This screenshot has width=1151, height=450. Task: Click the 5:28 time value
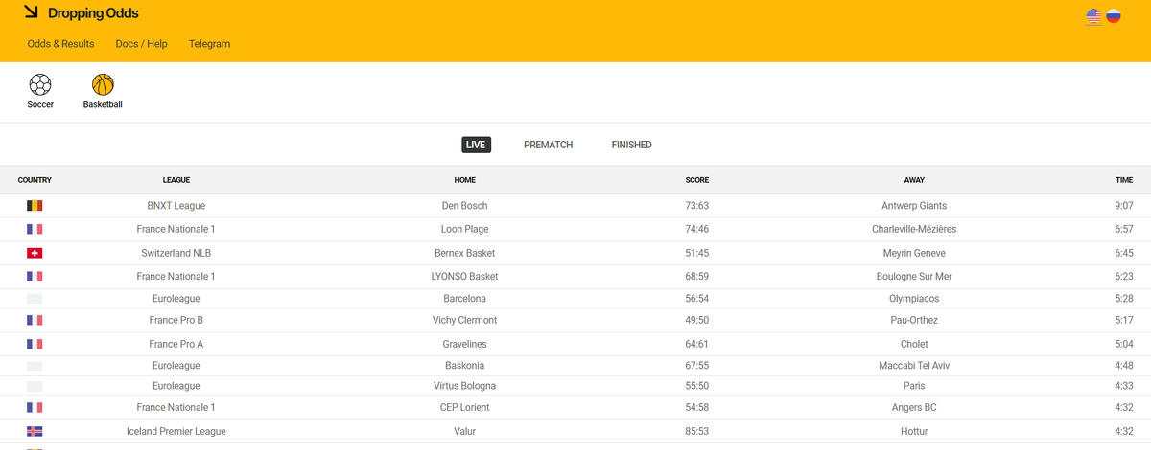pos(1124,299)
